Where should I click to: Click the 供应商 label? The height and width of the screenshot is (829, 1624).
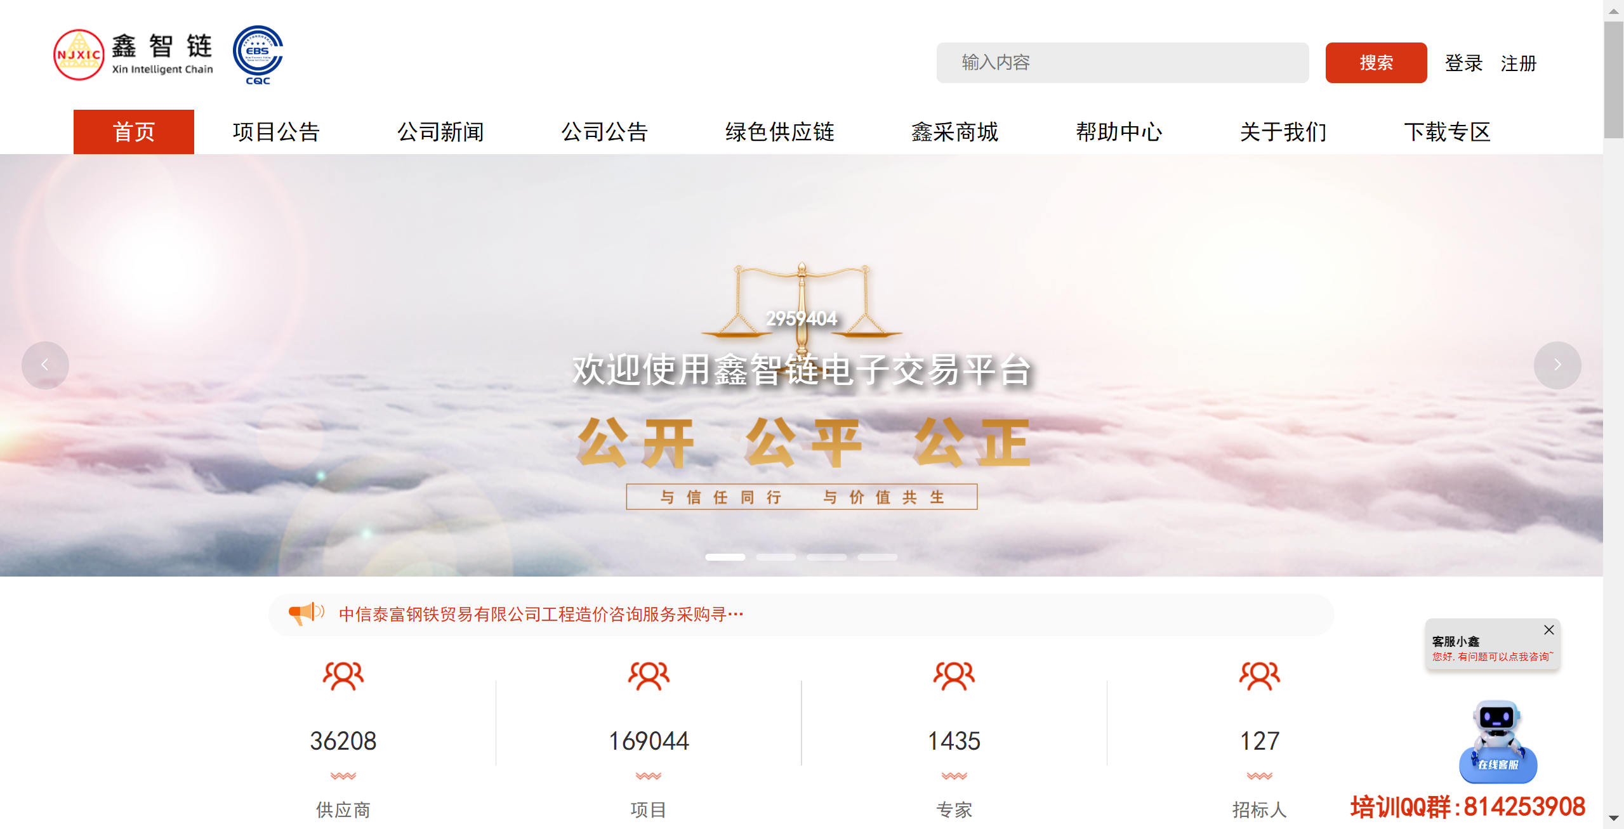click(343, 809)
